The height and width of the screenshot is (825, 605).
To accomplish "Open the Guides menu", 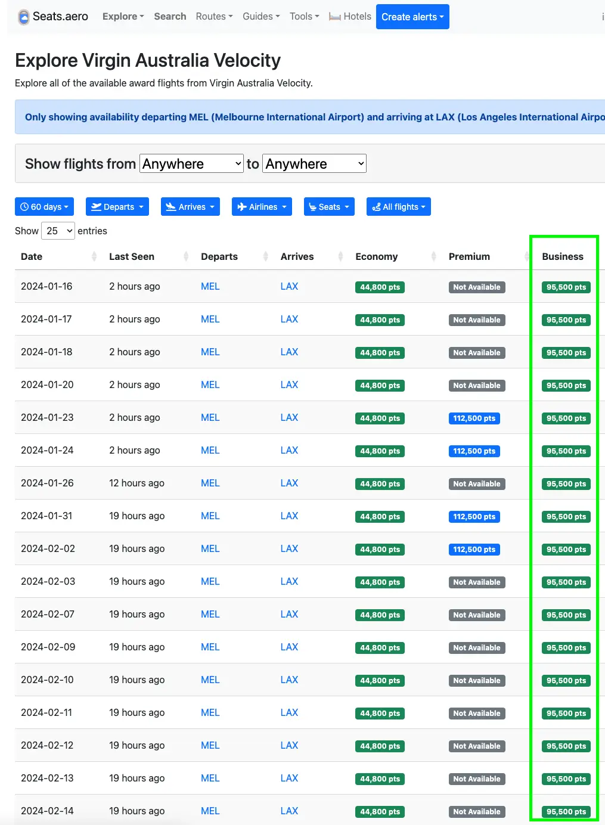I will coord(261,17).
